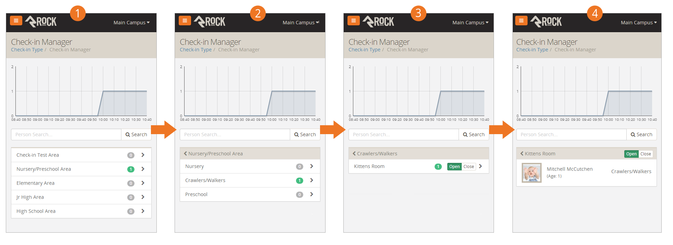Image resolution: width=673 pixels, height=245 pixels.
Task: Select Kittens Room label in panel 3
Action: pos(369,166)
